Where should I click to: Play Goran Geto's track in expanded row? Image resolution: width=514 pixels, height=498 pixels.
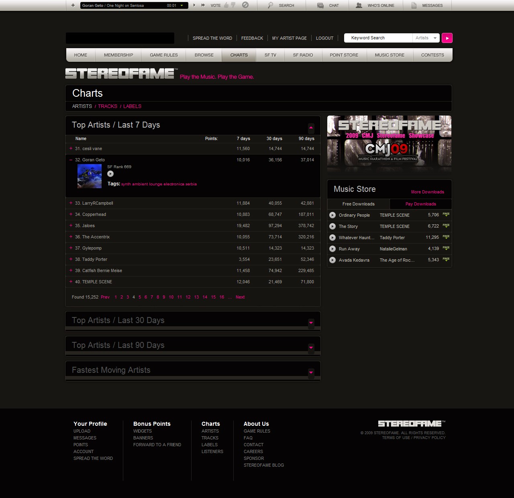[x=110, y=174]
